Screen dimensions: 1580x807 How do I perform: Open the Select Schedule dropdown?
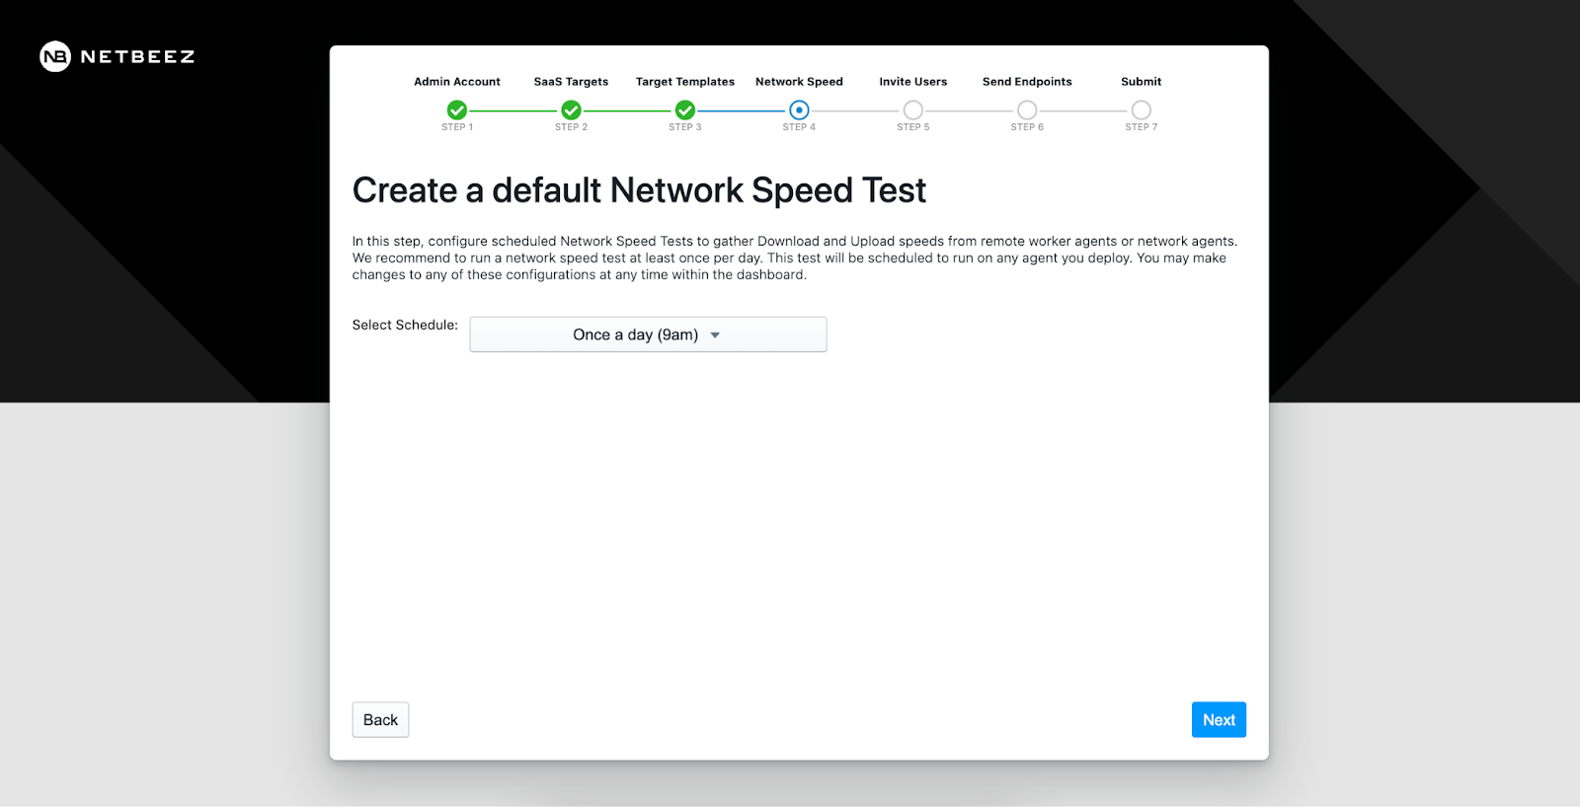click(648, 334)
